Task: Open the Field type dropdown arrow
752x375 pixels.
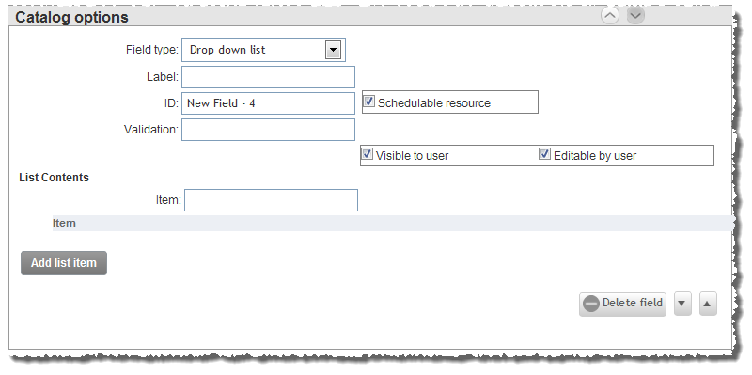Action: (333, 50)
